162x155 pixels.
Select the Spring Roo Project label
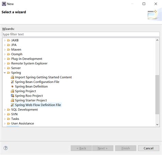click(x=29, y=96)
